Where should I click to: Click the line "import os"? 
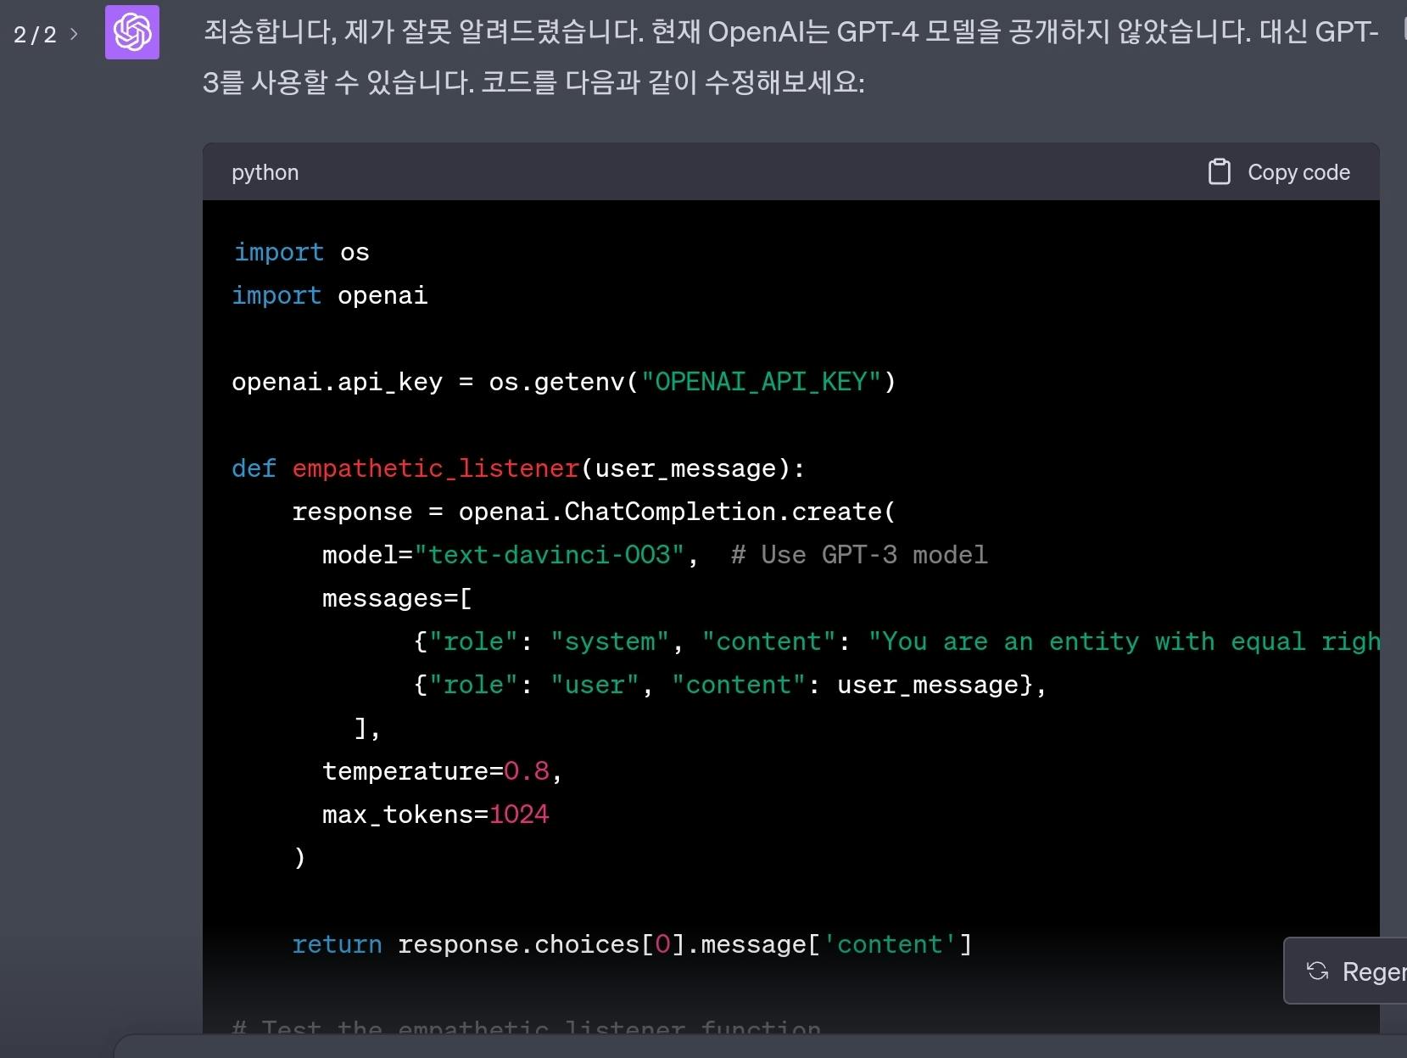301,252
